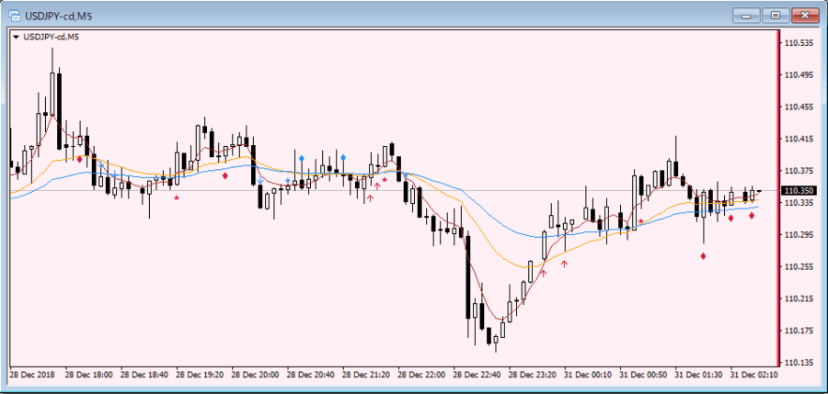Click the 28 Dec 19:20 time label
Viewport: 828px width, 394px height.
coord(200,375)
